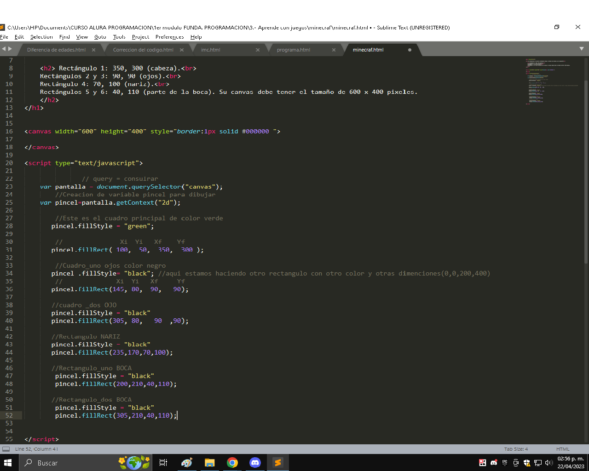The width and height of the screenshot is (589, 471).
Task: Open the View menu
Action: pos(82,37)
